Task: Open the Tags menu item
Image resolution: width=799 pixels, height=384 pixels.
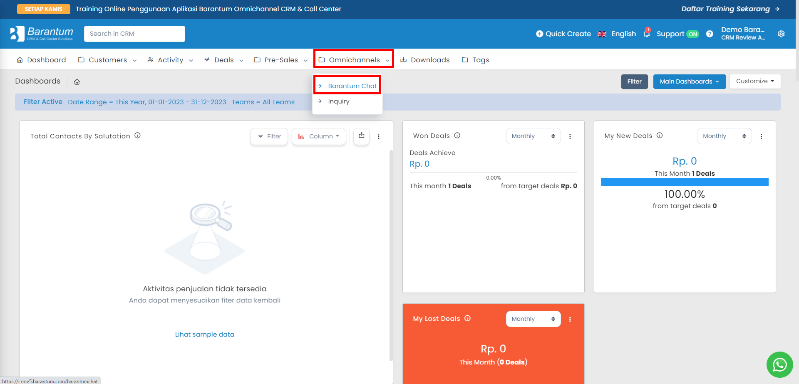Action: click(x=475, y=60)
